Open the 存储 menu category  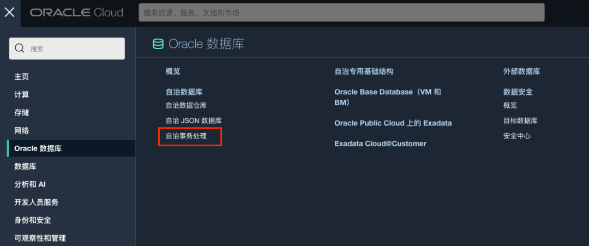22,113
